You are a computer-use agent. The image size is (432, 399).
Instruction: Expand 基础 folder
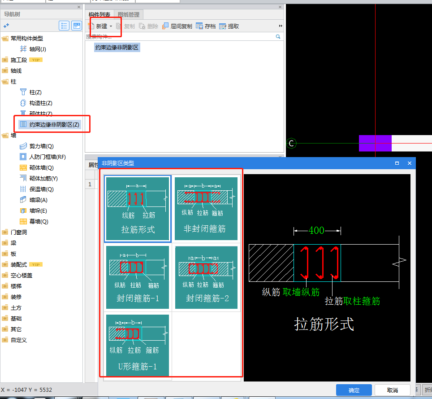tap(5, 318)
